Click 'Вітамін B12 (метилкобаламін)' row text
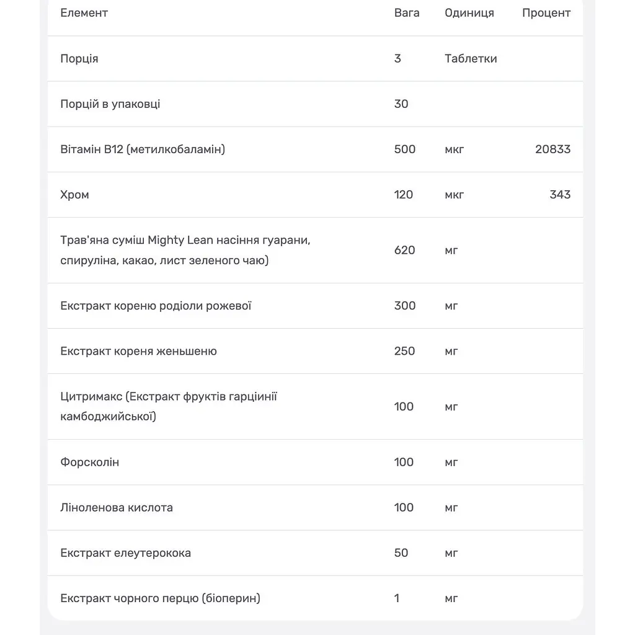Viewport: 635px width, 635px height. 143,149
